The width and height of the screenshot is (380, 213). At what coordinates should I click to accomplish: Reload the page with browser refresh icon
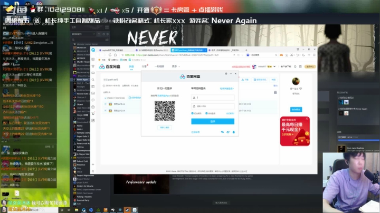click(110, 55)
